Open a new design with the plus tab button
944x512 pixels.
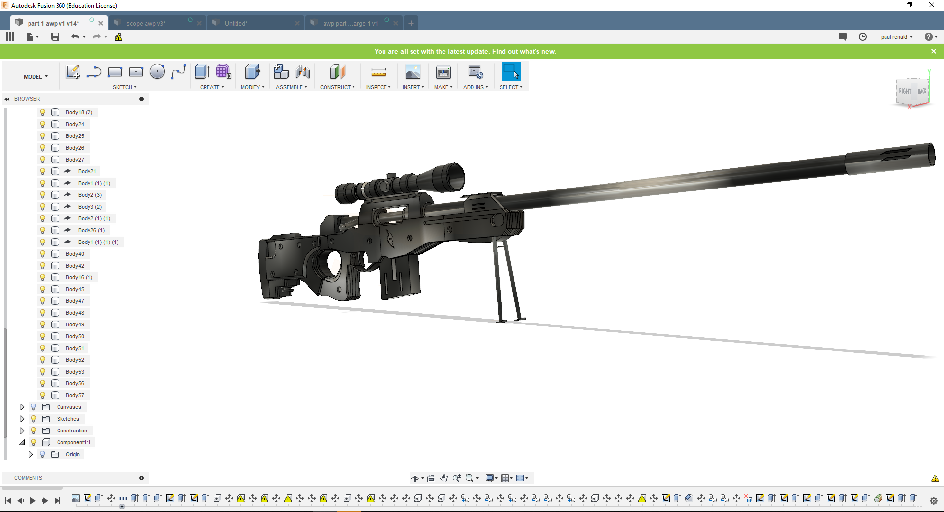(x=411, y=23)
